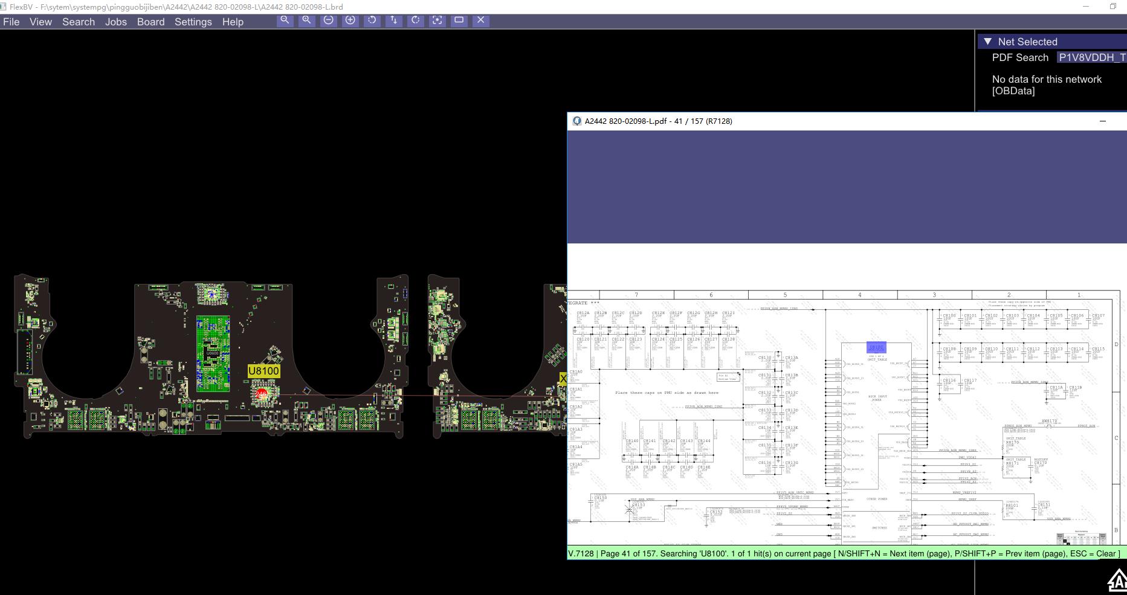1127x595 pixels.
Task: Restore down the FlexBV main window
Action: pos(1112,7)
